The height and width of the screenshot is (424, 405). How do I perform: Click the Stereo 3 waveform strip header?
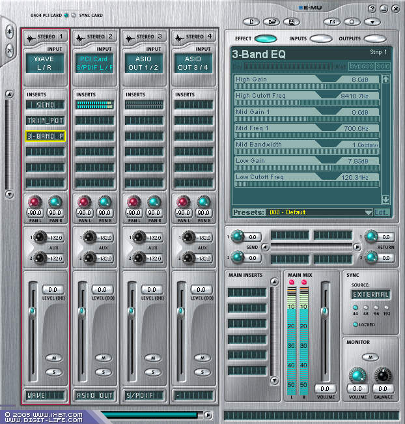(146, 37)
